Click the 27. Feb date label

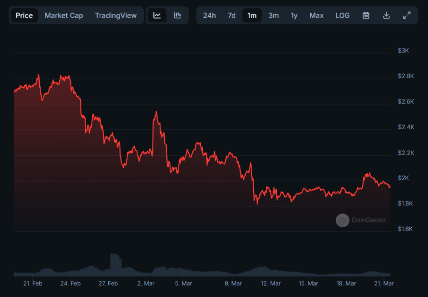[x=108, y=283]
